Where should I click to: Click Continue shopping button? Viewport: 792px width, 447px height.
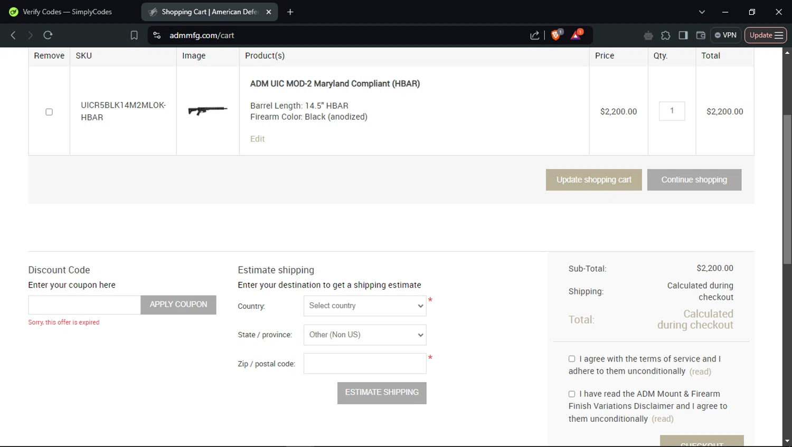694,180
